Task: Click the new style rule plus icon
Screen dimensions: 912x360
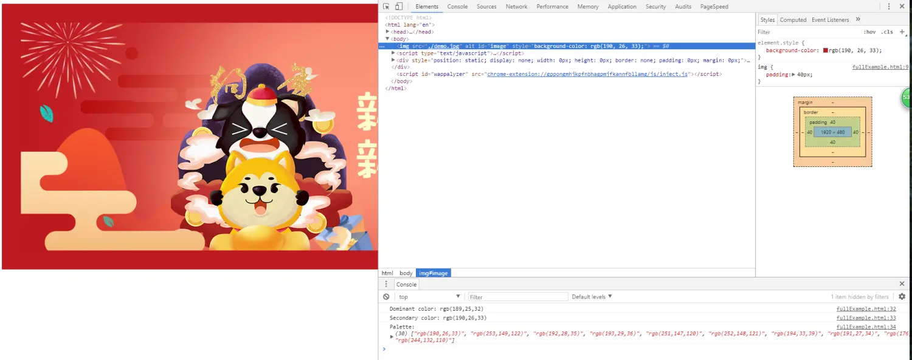Action: coord(902,32)
